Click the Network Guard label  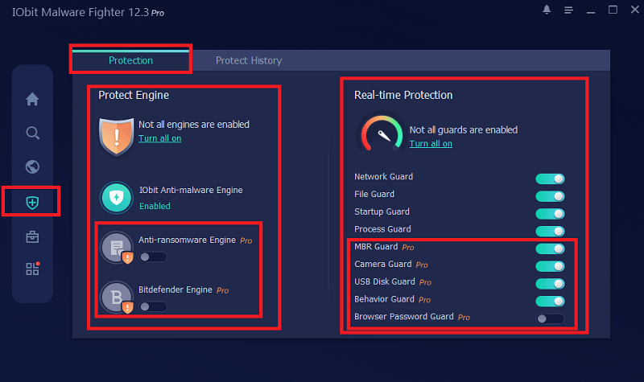coord(384,176)
